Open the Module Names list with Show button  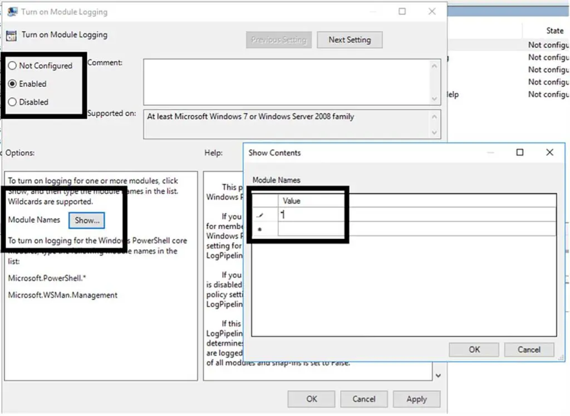[x=86, y=220]
